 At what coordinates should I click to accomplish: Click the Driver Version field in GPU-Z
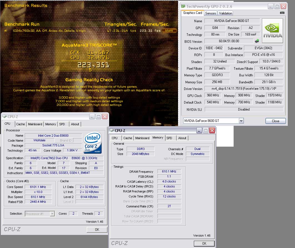pyautogui.click(x=244, y=88)
